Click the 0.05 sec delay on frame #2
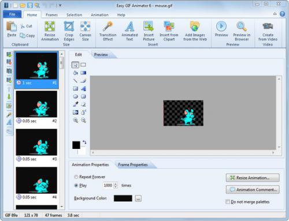289x221 pixels. 29,121
